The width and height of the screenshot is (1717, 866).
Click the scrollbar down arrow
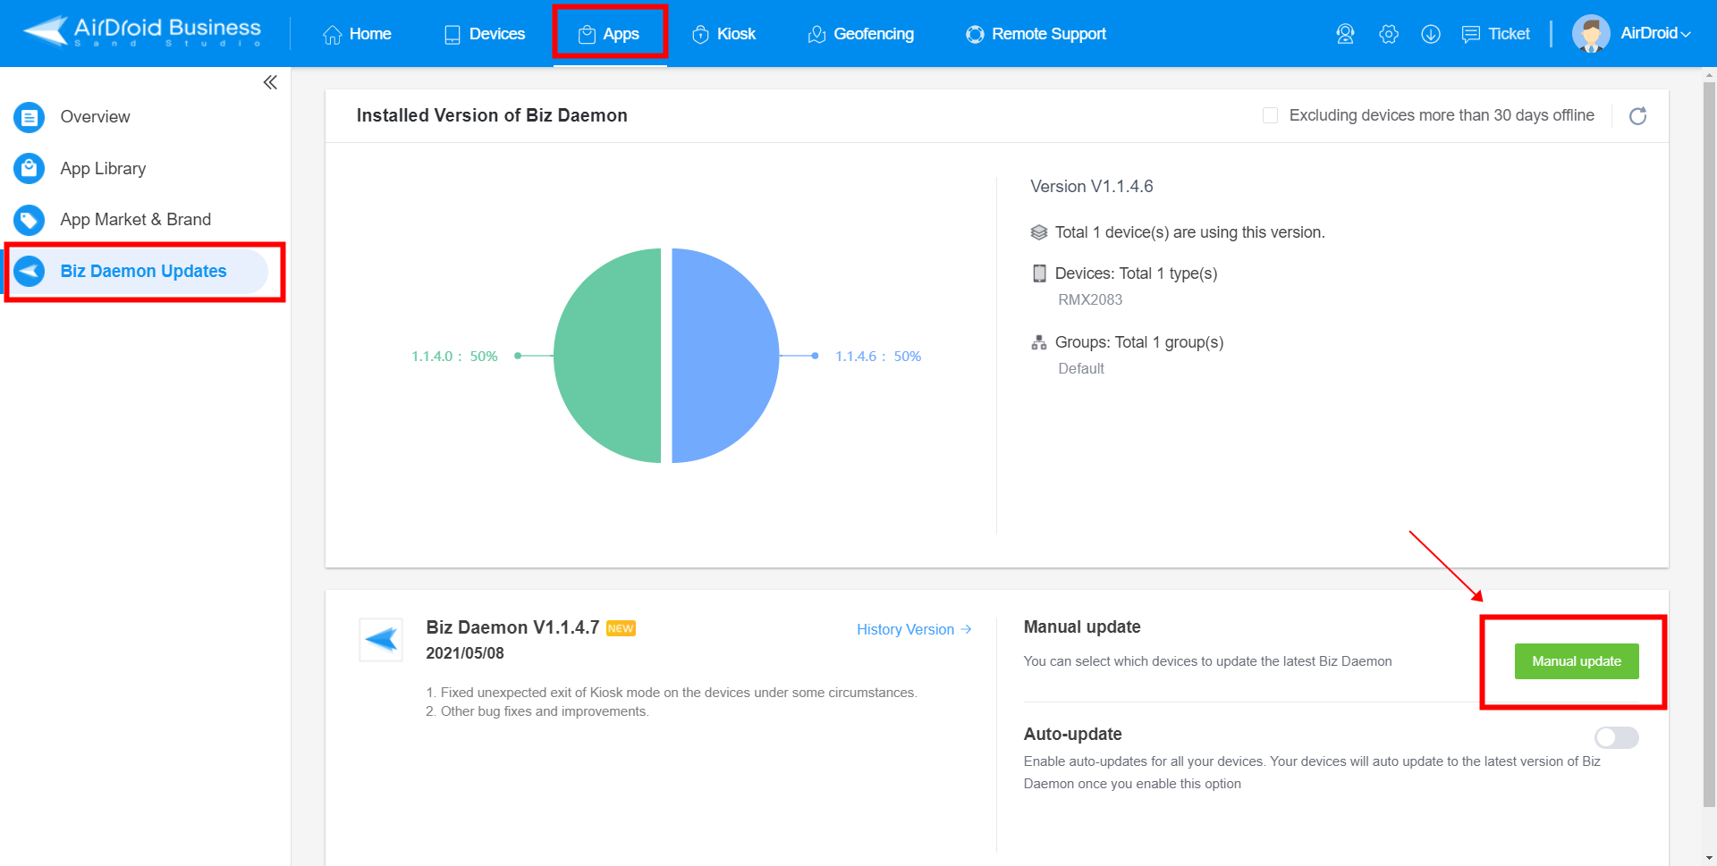pos(1709,858)
